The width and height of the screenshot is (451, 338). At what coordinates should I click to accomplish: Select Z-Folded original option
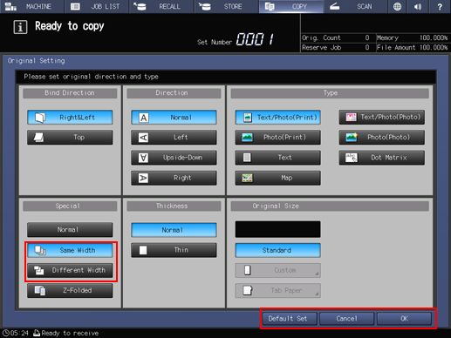(x=70, y=290)
